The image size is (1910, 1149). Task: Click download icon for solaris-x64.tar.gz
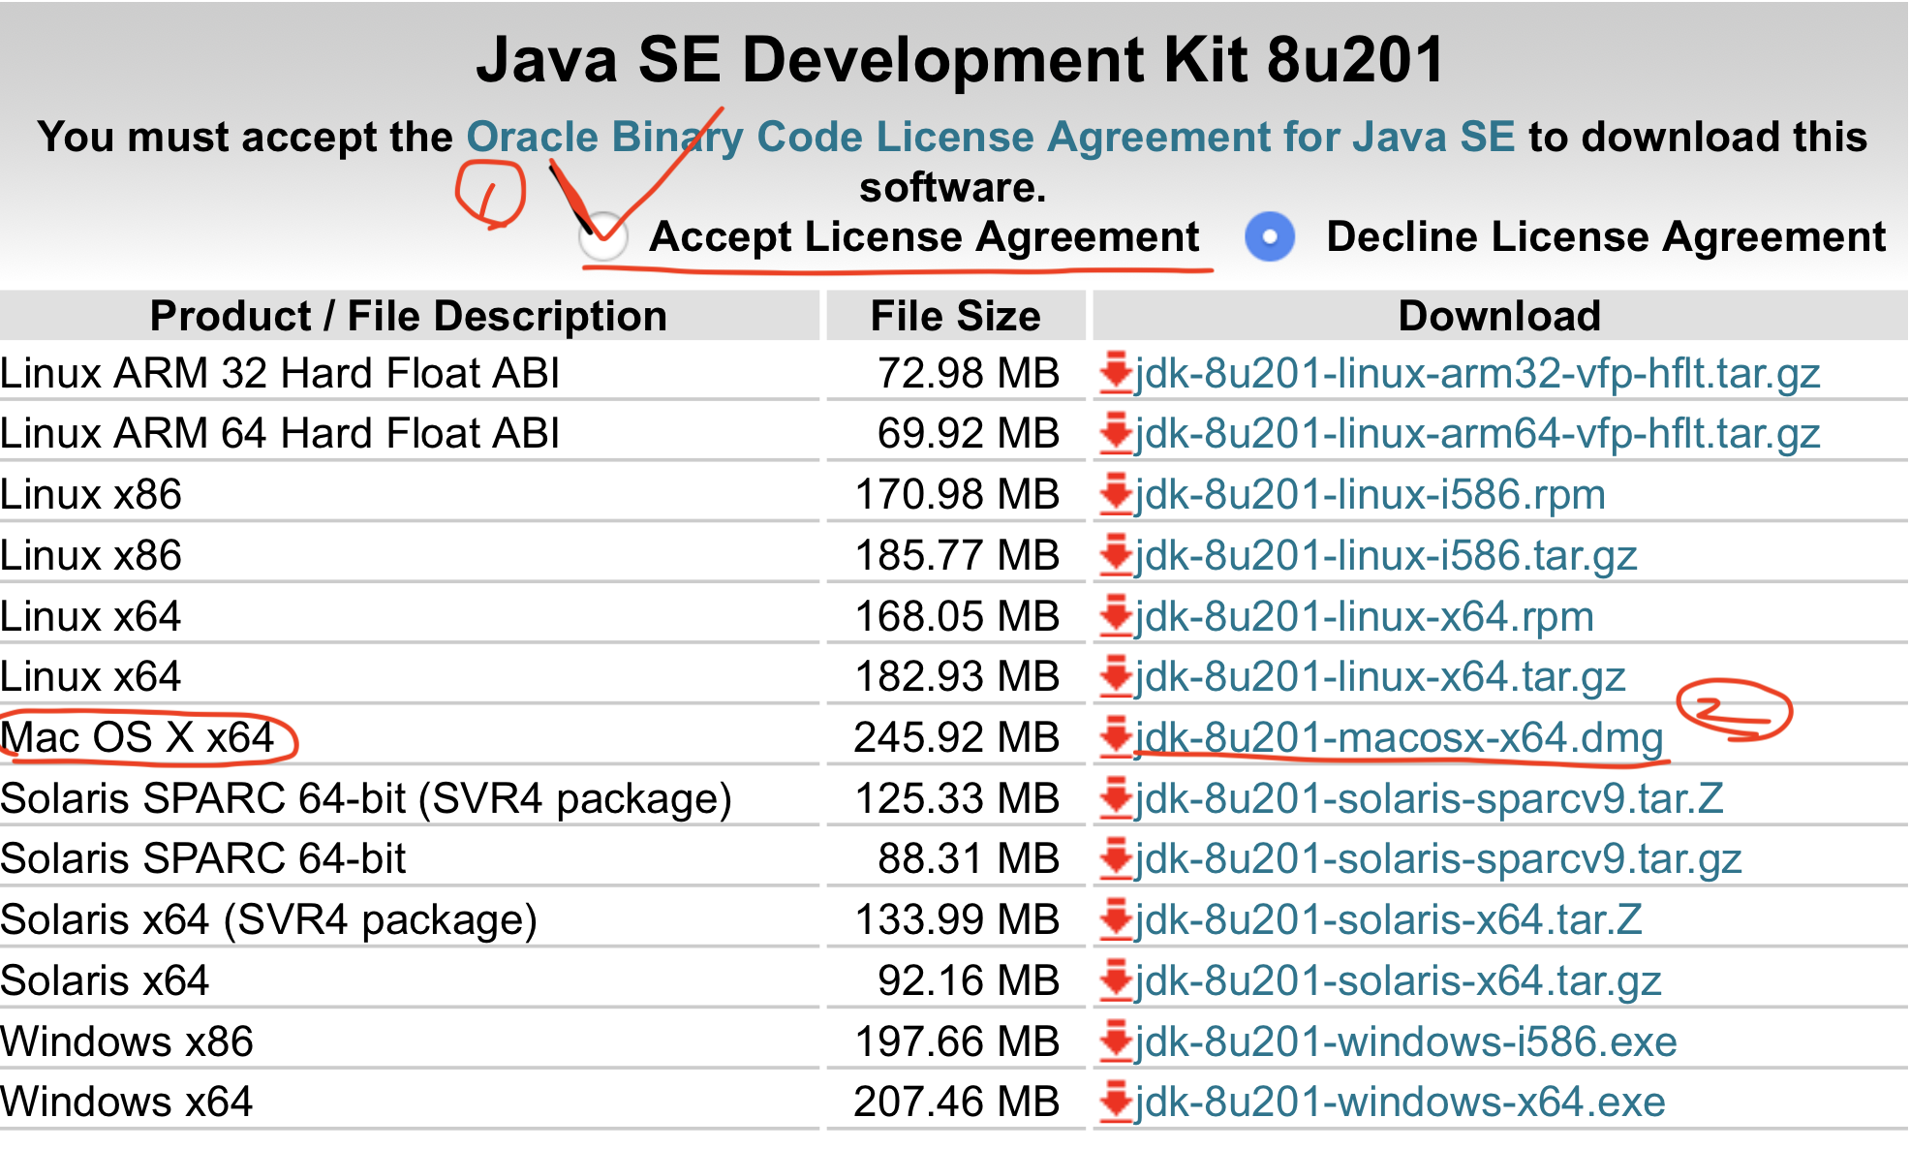coord(1116,980)
